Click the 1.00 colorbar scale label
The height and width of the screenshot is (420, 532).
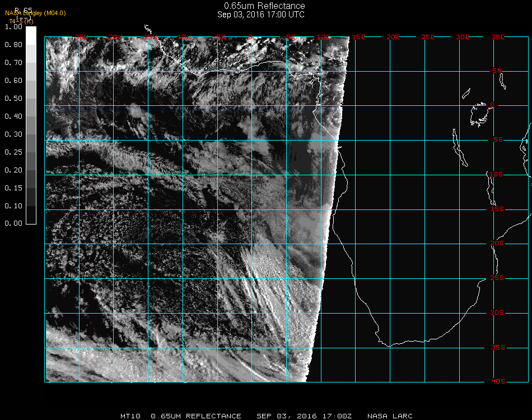pos(13,27)
